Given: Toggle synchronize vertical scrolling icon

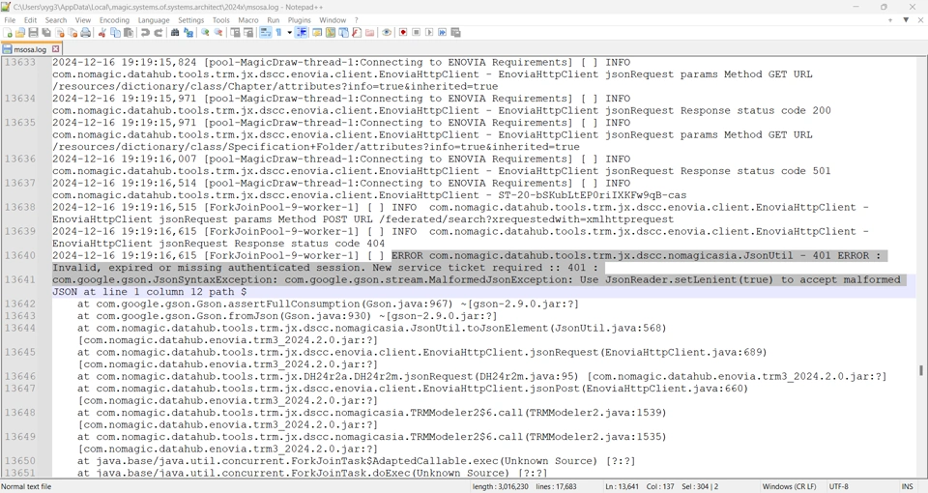Looking at the screenshot, I should (x=235, y=33).
